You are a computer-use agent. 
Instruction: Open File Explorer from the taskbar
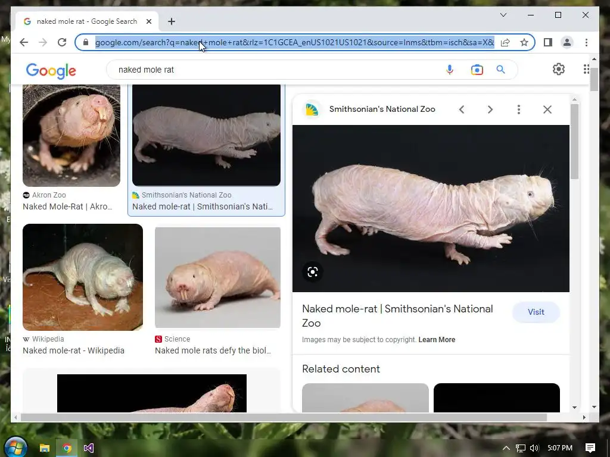click(x=45, y=448)
